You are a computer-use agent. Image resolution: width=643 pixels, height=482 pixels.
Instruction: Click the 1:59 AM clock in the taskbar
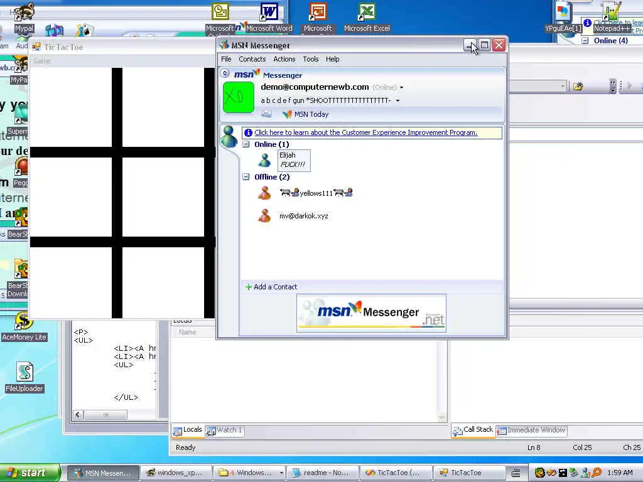(x=620, y=473)
